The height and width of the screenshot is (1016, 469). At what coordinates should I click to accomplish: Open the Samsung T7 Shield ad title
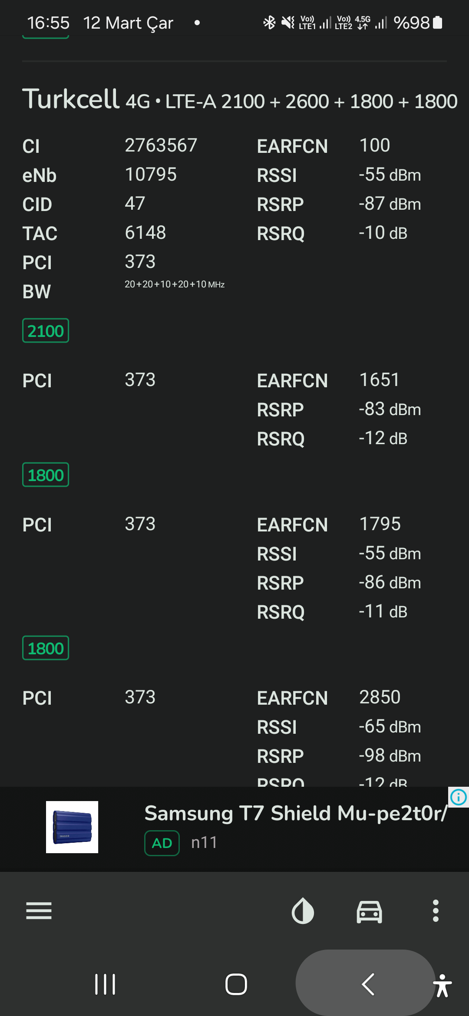pos(296,813)
